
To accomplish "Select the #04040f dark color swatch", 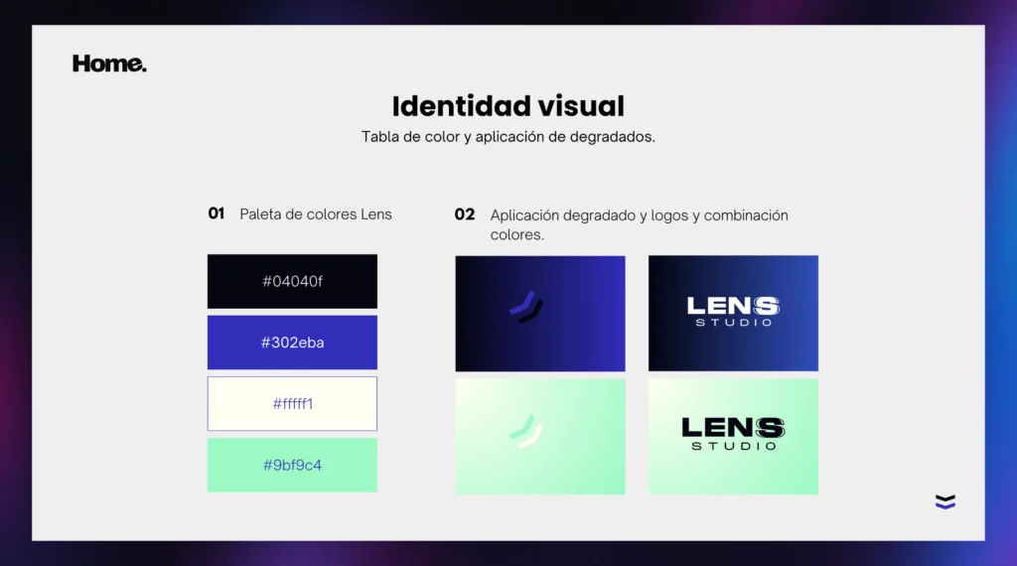I will coord(292,281).
